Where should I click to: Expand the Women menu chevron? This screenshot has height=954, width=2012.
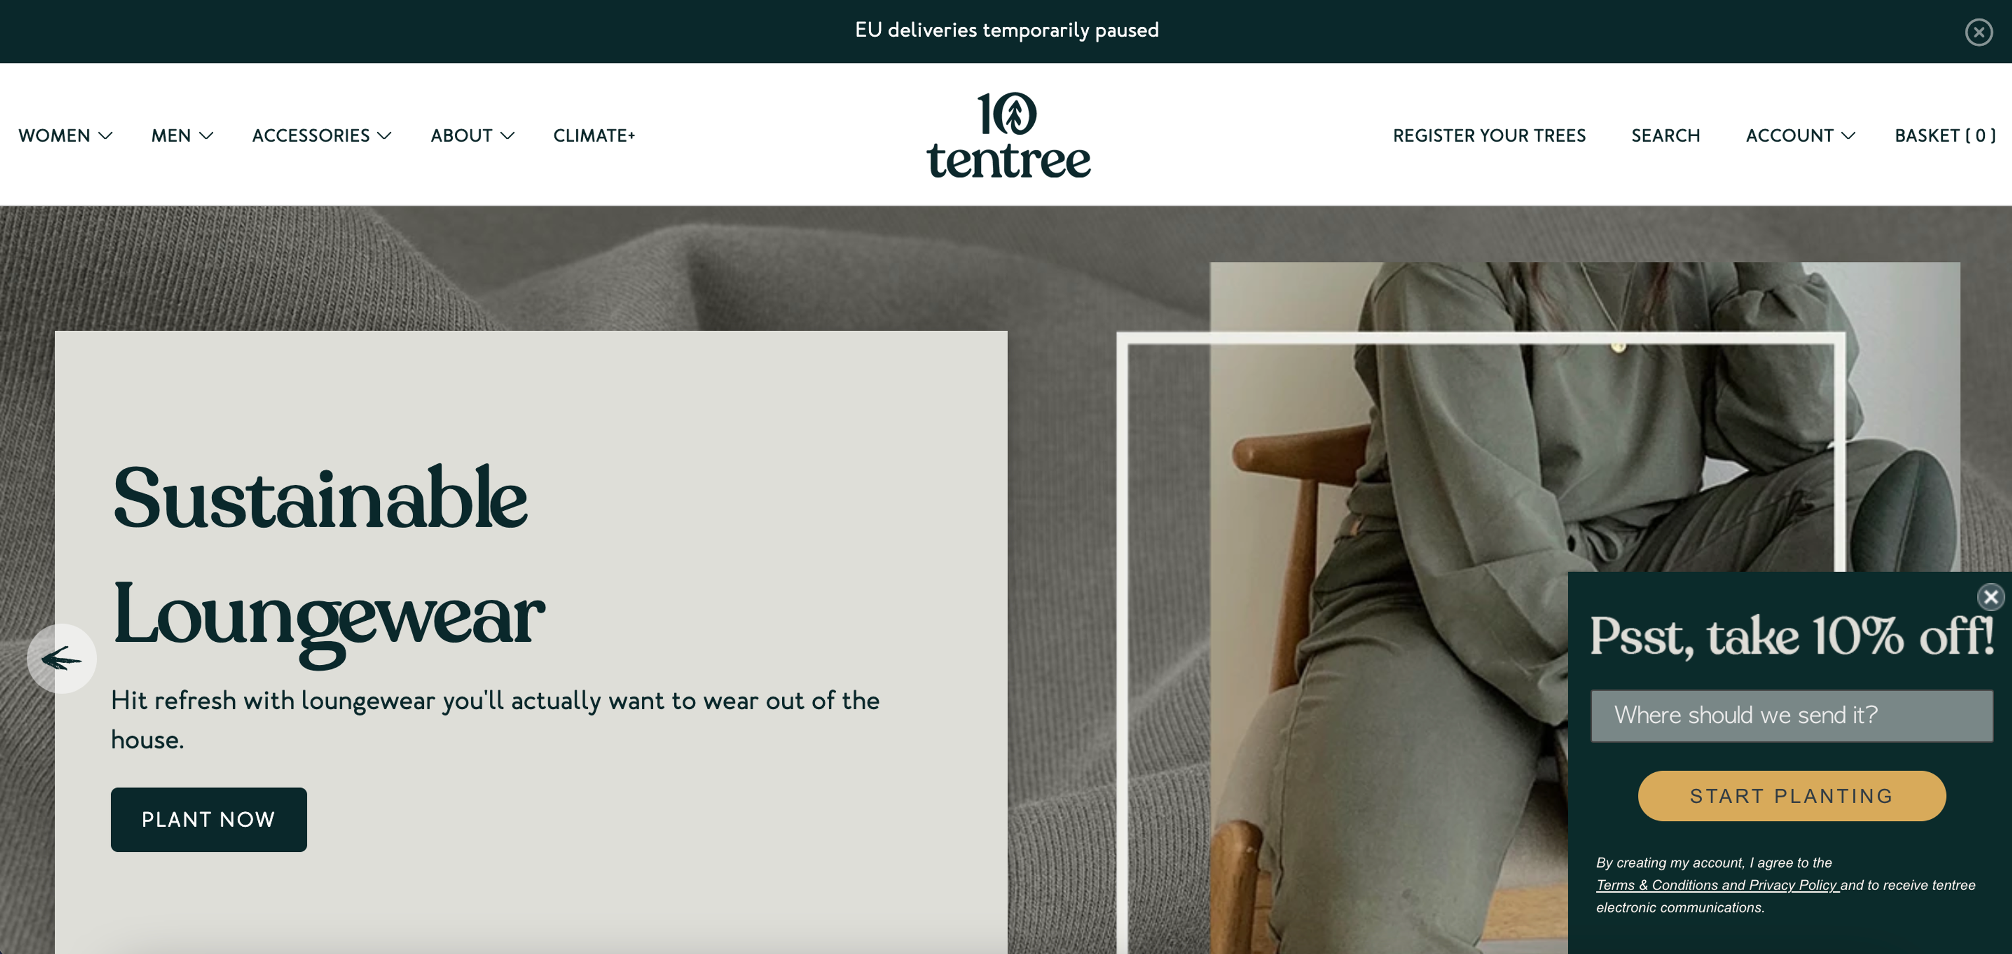(105, 136)
